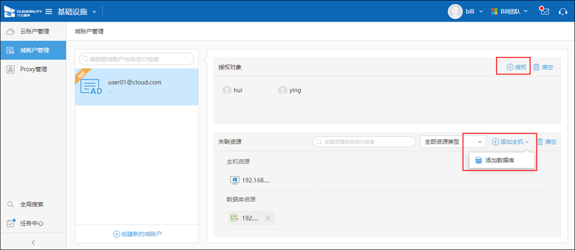Viewport: 575px width, 250px height.
Task: Click 清空 trash in 关联资源 header
Action: (x=546, y=142)
